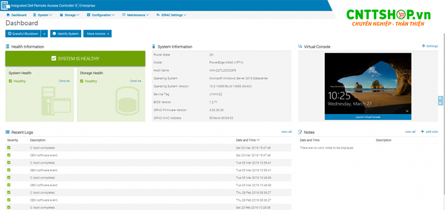
Task: Click the Dashboard home icon
Action: [8, 15]
